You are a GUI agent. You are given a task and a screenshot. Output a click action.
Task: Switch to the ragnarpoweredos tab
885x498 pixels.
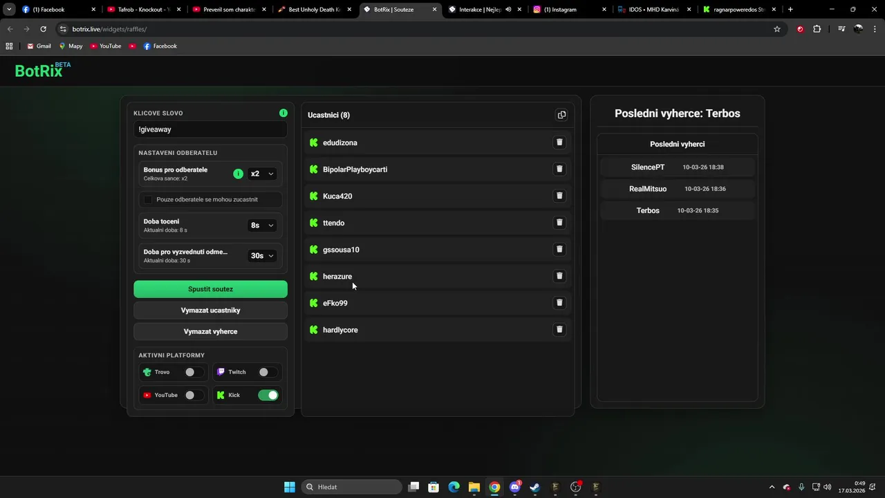click(x=740, y=10)
